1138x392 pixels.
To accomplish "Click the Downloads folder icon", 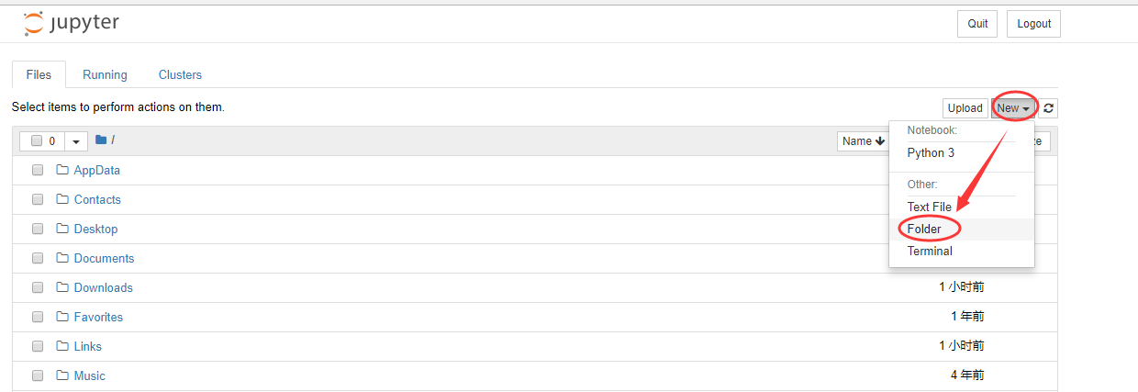I will 62,287.
